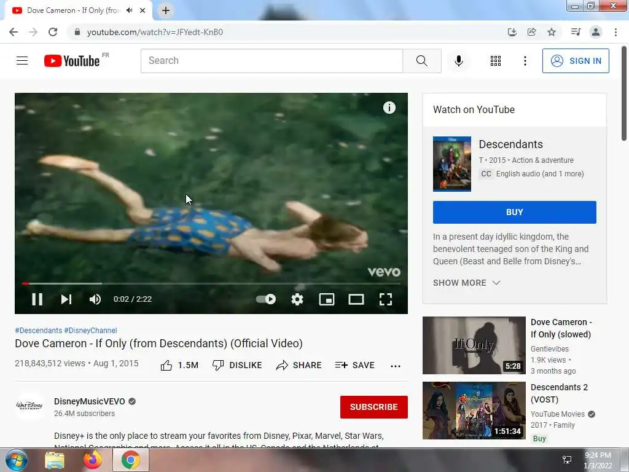Open Descendants movie title link
The height and width of the screenshot is (472, 629).
tap(510, 144)
